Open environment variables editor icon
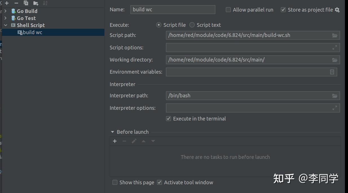This screenshot has width=348, height=193. tap(332, 72)
